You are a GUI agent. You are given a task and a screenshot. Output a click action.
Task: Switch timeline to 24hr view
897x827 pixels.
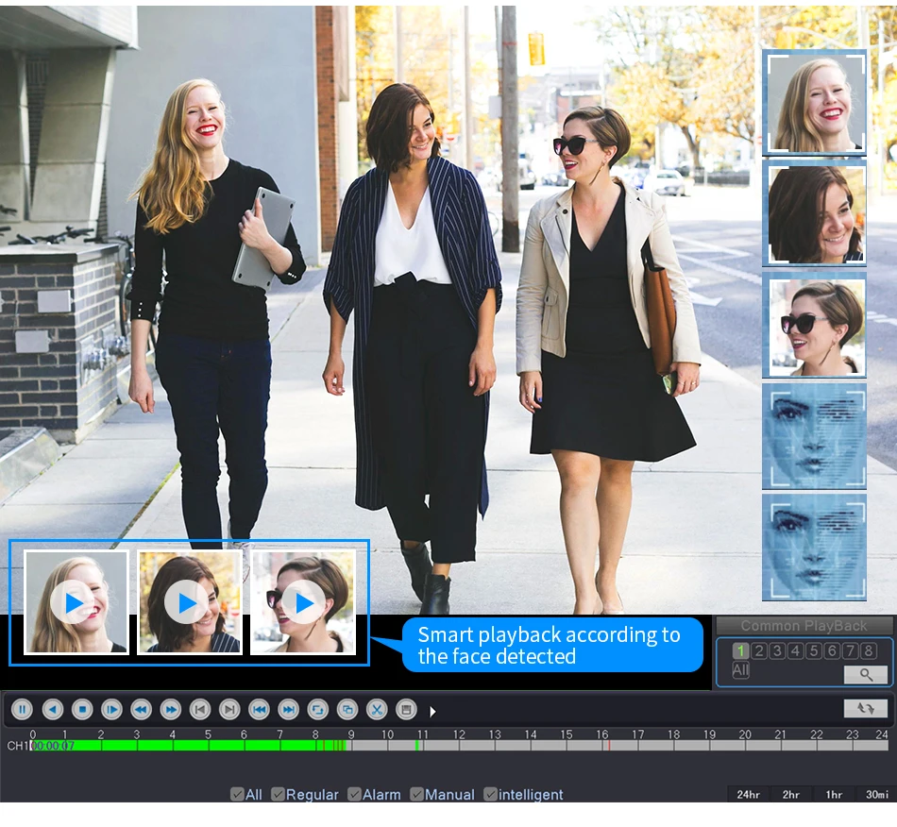748,794
